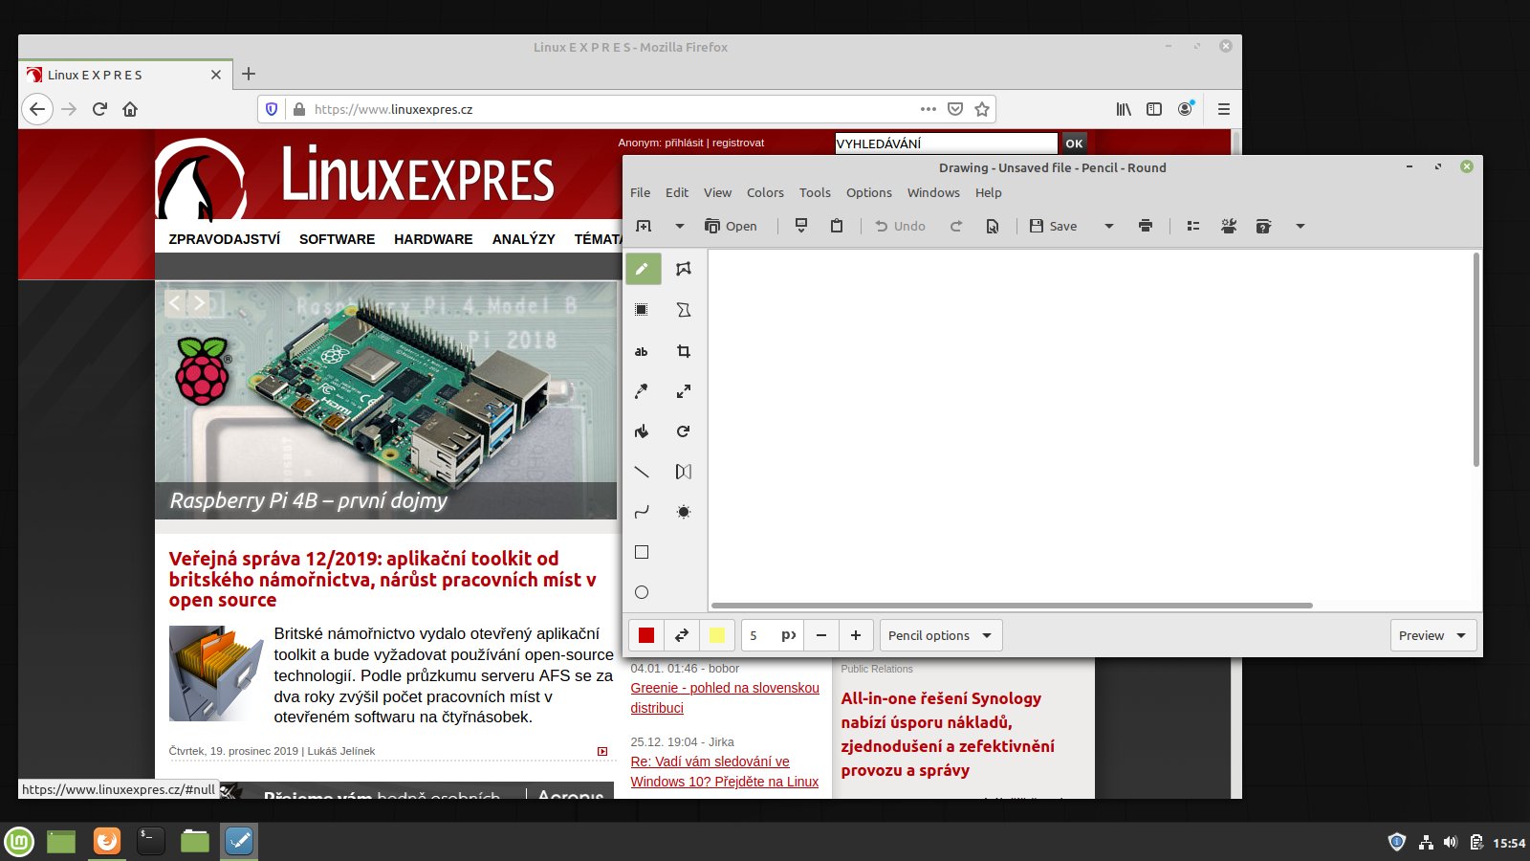The image size is (1530, 861).
Task: Open the File menu in Drawing
Action: [640, 192]
